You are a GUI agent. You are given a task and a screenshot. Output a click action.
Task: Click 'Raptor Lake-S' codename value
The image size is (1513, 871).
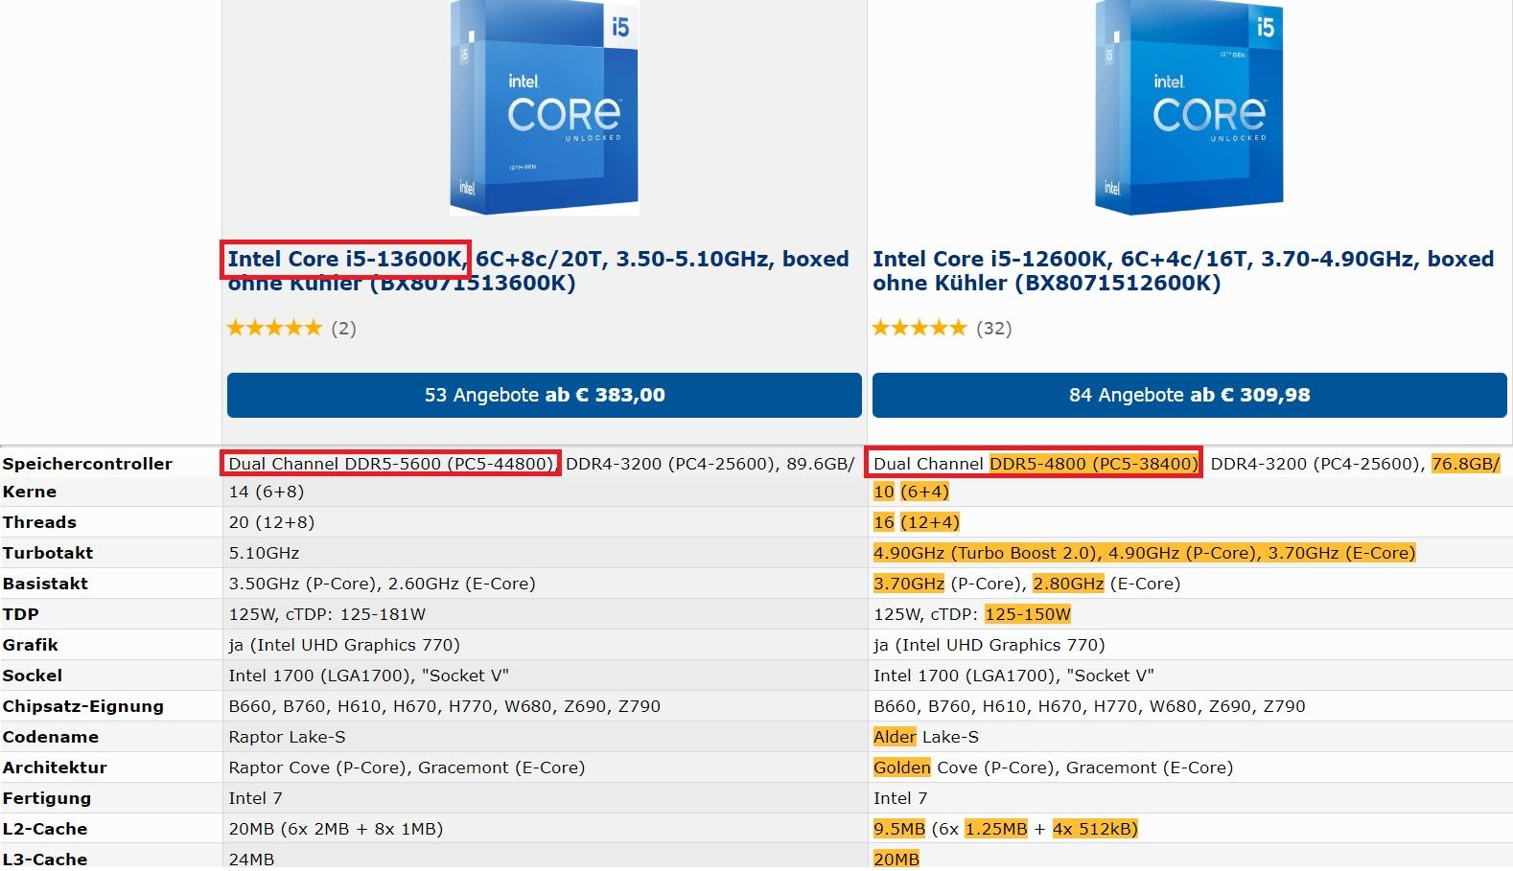coord(287,737)
